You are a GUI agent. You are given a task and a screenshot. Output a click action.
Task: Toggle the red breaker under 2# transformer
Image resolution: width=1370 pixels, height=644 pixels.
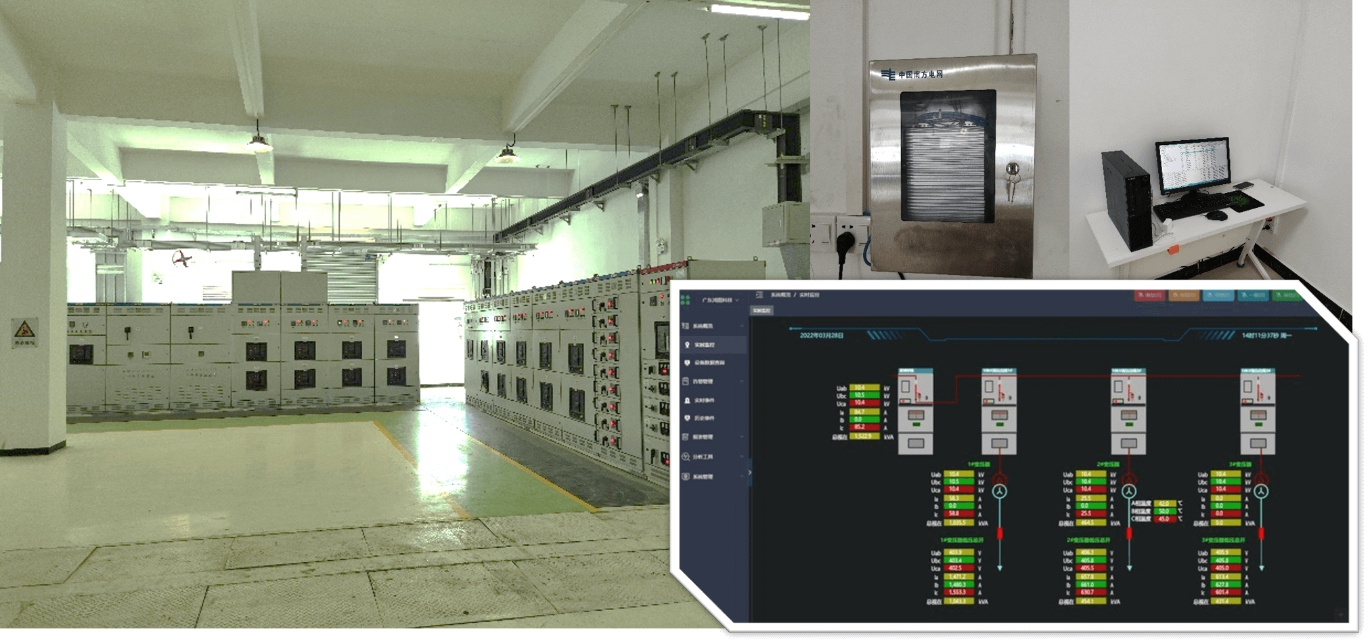point(1128,534)
